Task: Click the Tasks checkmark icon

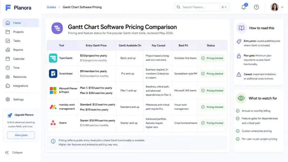Action: (x=8, y=41)
